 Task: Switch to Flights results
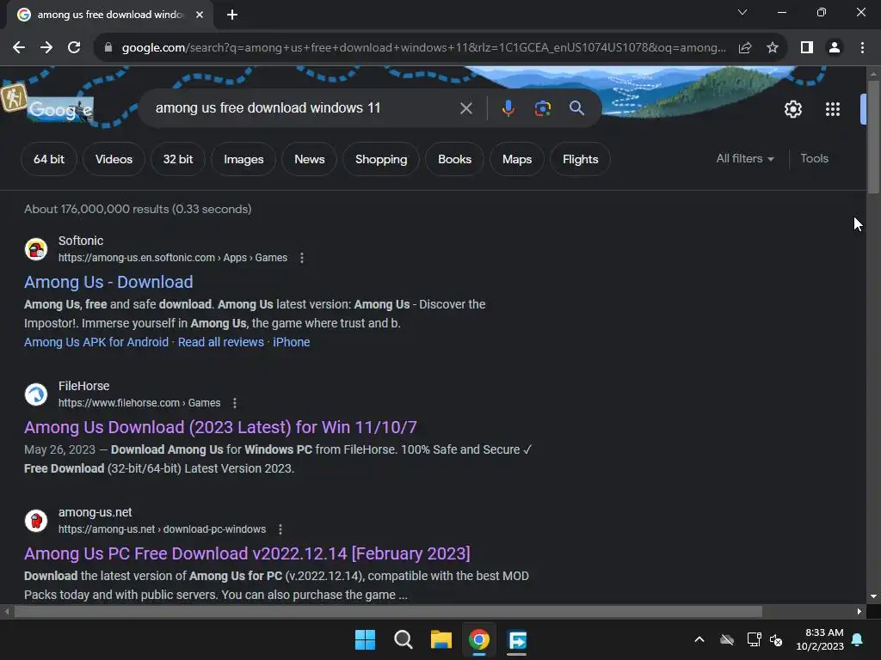pyautogui.click(x=581, y=159)
